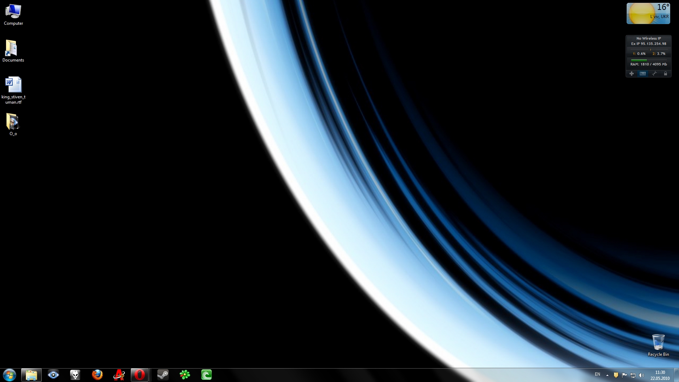Launch Steam from the taskbar

pos(163,375)
